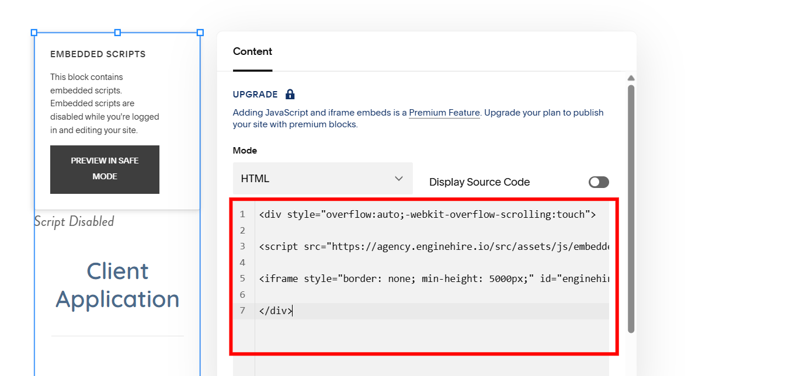Screen dimensions: 789x376
Task: Click the top-middle resize handle of block
Action: (x=117, y=33)
